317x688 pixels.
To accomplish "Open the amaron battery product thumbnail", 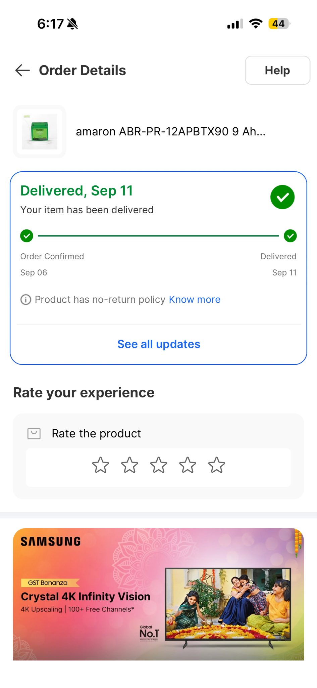I will point(40,132).
